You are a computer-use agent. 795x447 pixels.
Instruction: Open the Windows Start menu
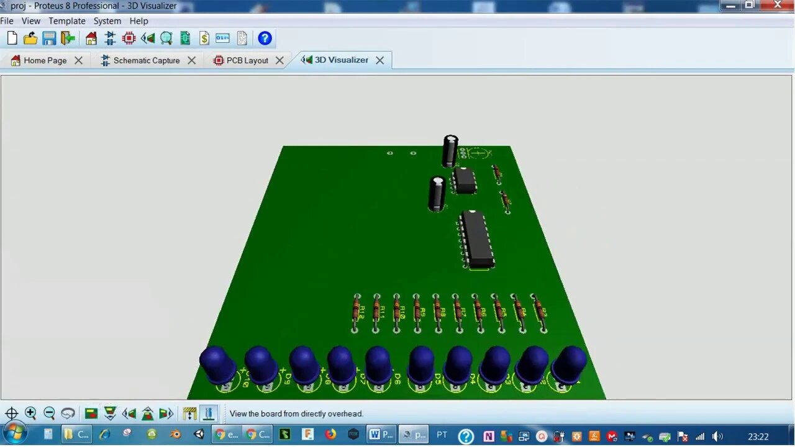click(x=14, y=434)
